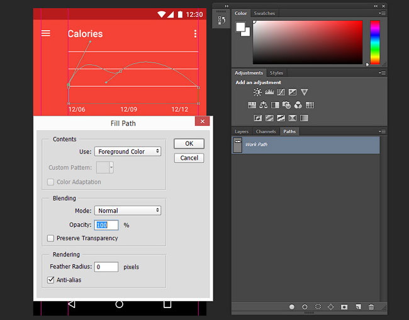
Task: Select the Adjustments tab
Action: (249, 73)
